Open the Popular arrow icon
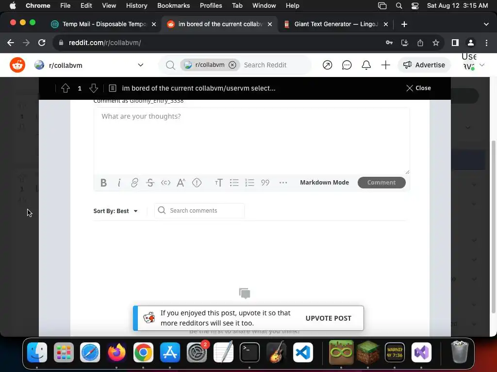 click(x=327, y=65)
